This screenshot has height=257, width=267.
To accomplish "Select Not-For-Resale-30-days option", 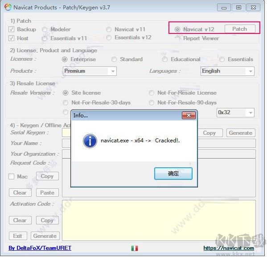I will (x=66, y=103).
